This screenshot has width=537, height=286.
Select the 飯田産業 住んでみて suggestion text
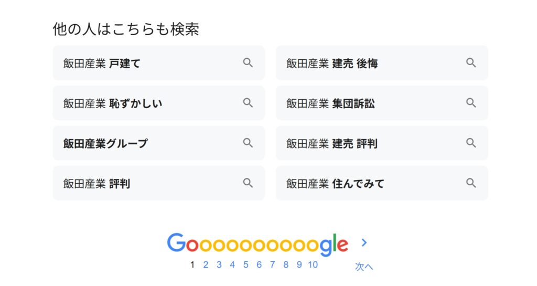(335, 184)
